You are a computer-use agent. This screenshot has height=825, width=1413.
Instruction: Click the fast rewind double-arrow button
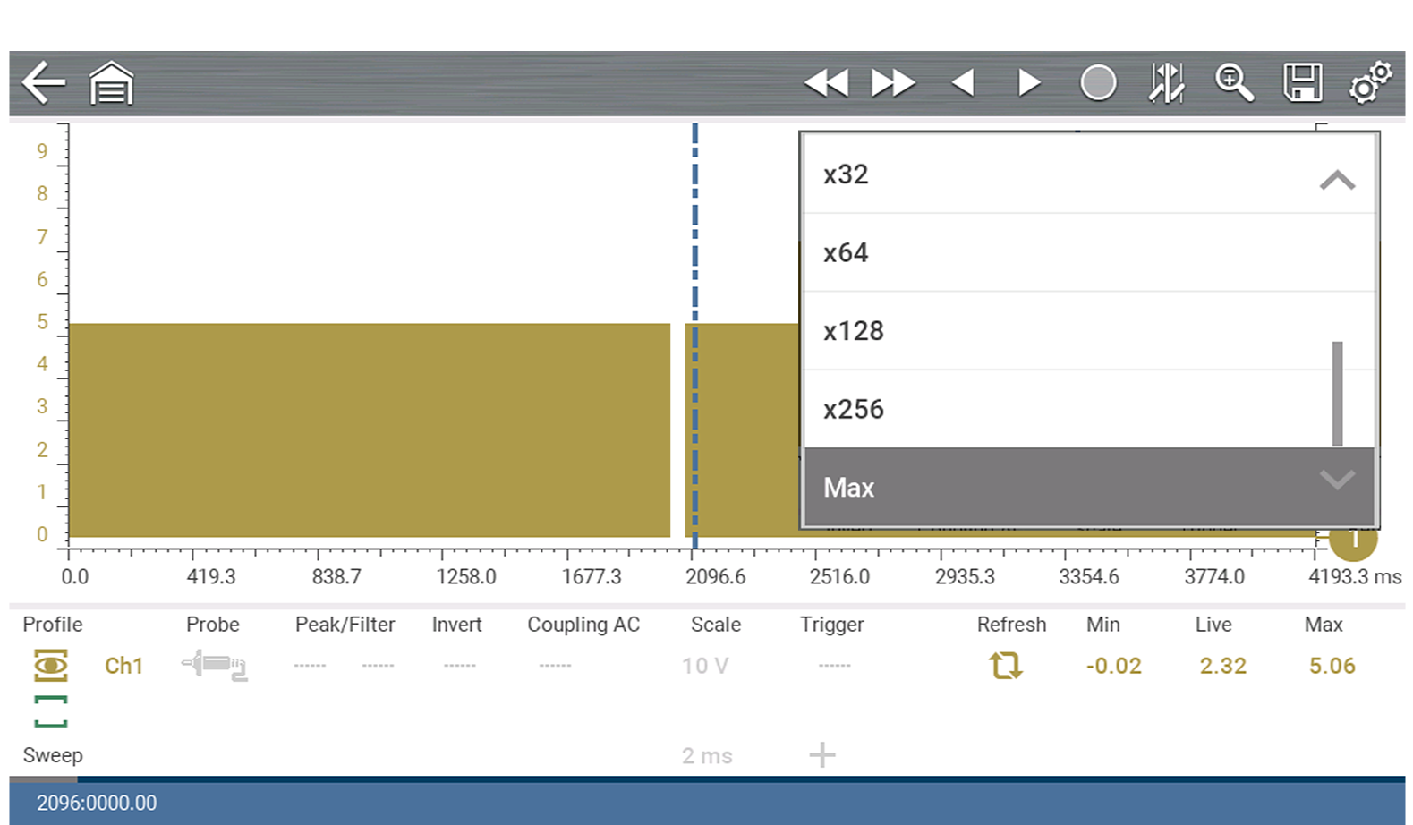tap(825, 83)
